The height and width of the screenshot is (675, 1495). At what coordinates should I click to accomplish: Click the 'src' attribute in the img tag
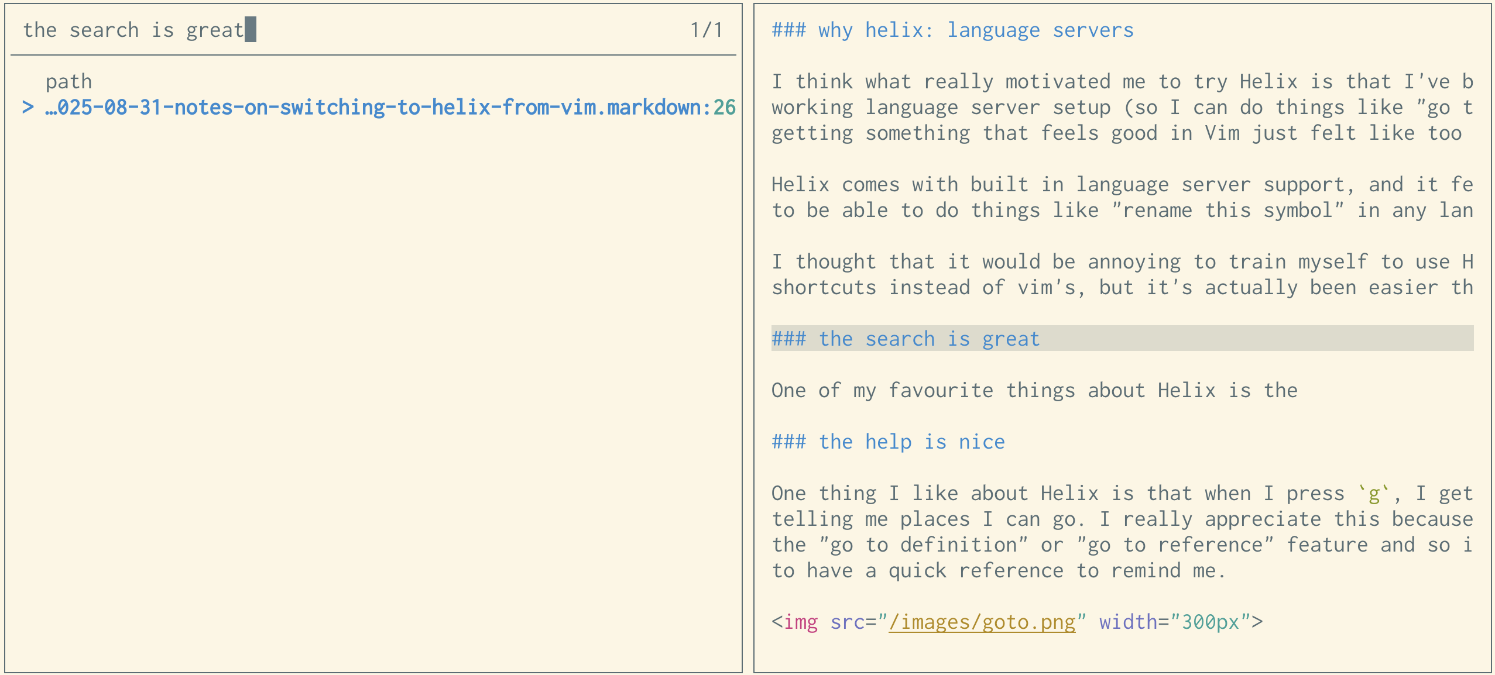click(x=847, y=622)
